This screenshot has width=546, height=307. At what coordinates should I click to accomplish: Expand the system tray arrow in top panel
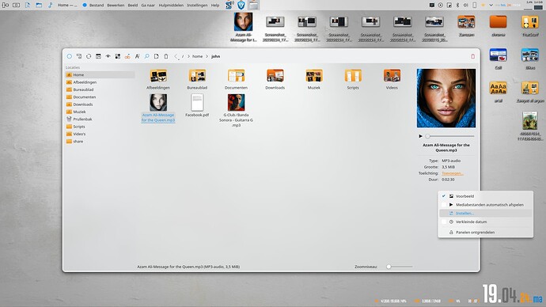(x=491, y=6)
